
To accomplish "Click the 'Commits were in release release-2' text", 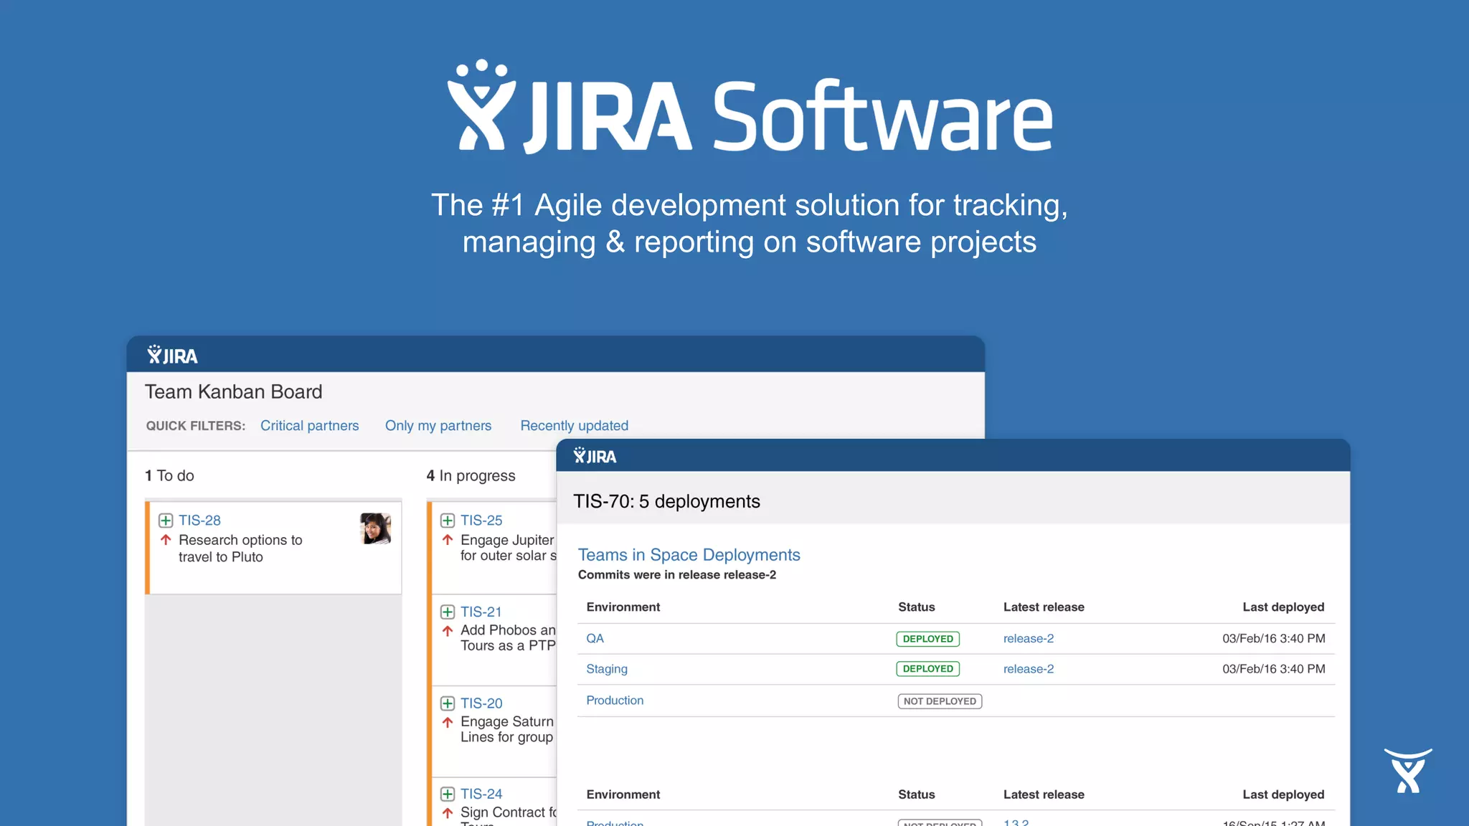I will [x=677, y=575].
